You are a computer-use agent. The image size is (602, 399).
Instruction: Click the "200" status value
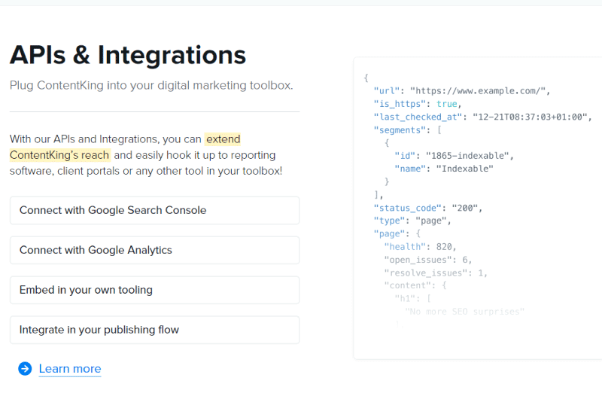coord(464,208)
